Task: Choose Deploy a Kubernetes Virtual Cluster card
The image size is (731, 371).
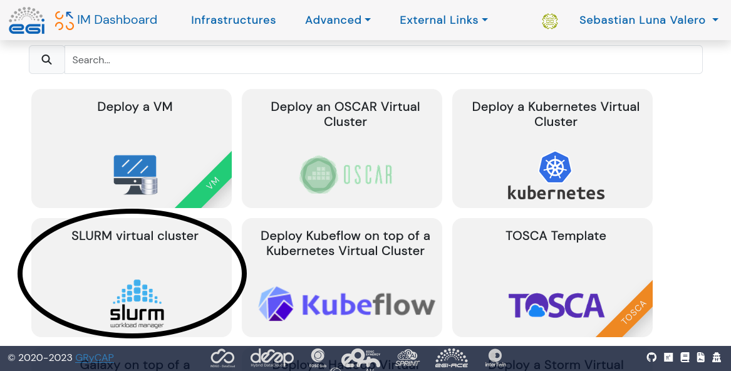Action: pyautogui.click(x=552, y=149)
